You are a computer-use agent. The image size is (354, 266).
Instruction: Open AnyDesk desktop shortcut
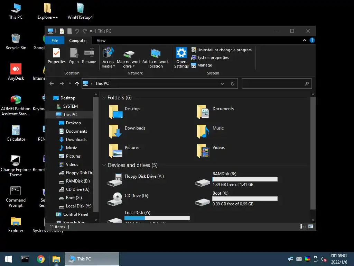[16, 72]
